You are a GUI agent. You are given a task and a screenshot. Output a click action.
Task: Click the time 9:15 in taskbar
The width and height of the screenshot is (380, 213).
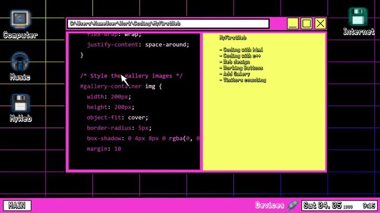tap(369, 206)
